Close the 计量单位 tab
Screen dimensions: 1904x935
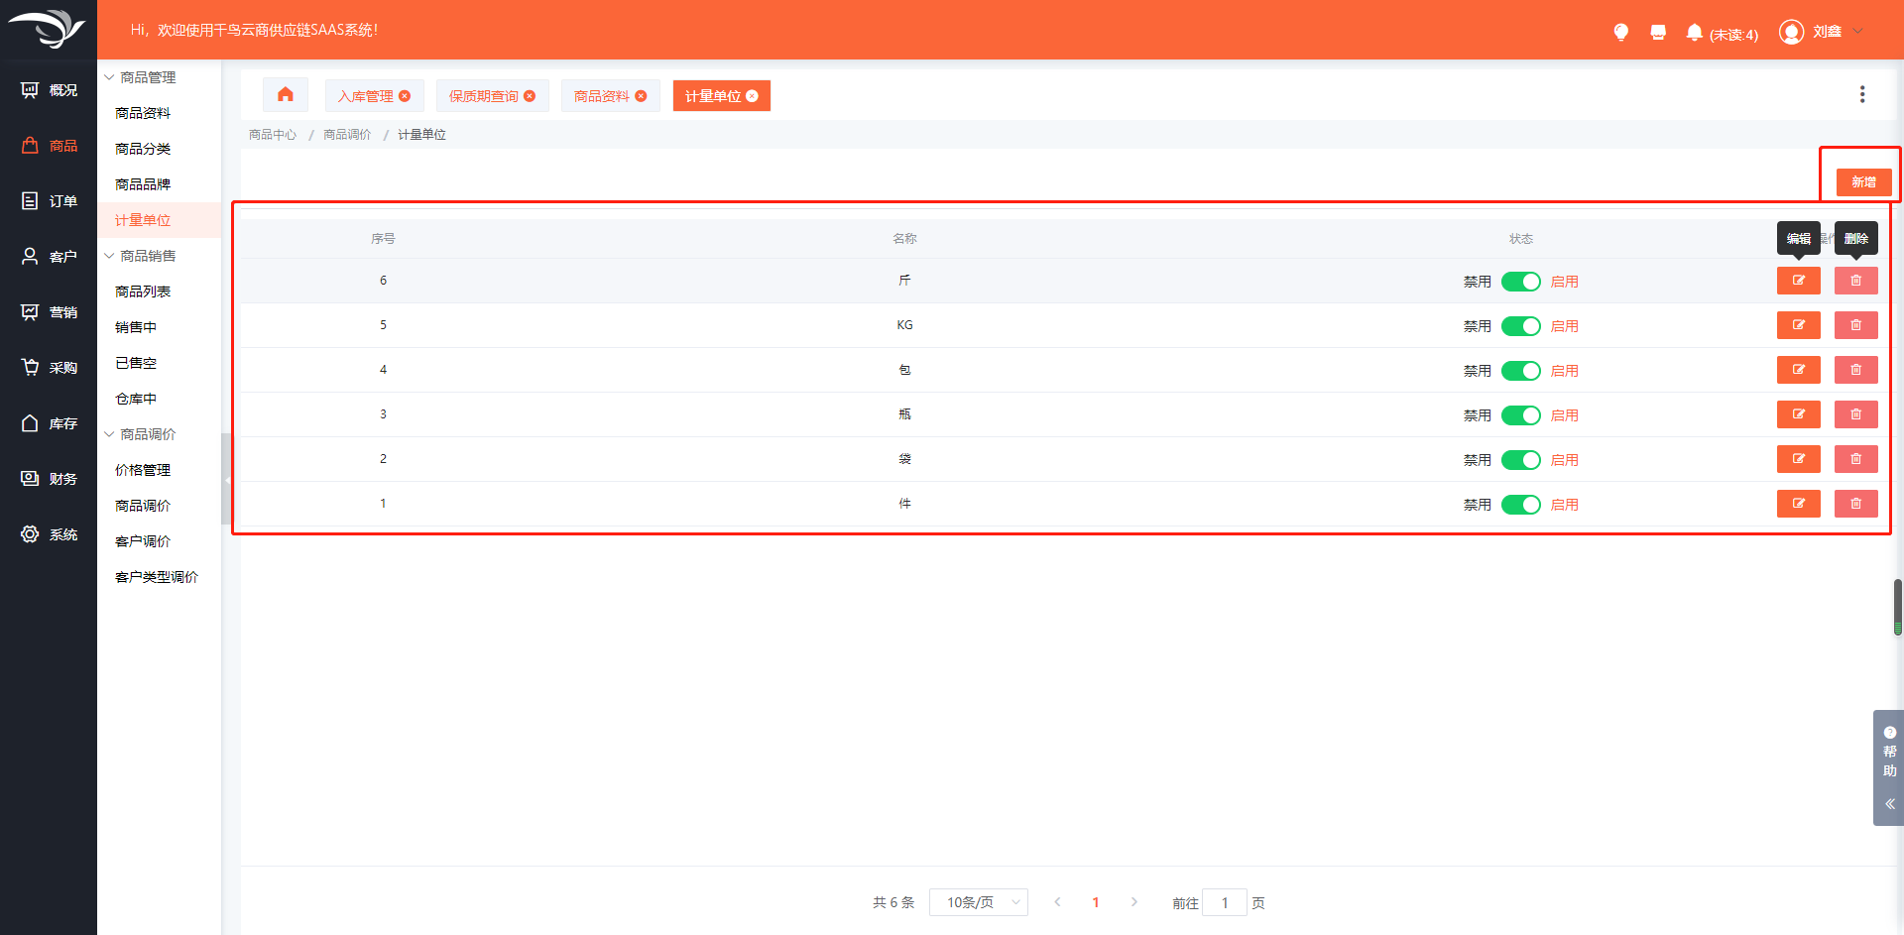point(752,96)
